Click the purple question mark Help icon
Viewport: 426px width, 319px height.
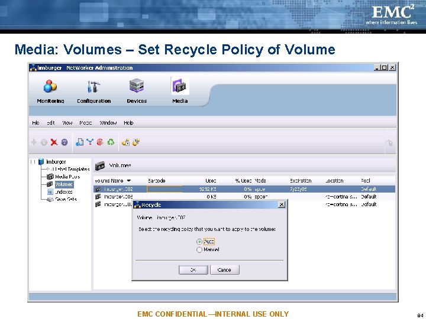pos(64,142)
